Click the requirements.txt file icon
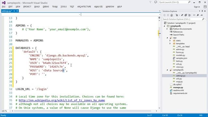This screenshot has width=208, height=117. (x=171, y=93)
